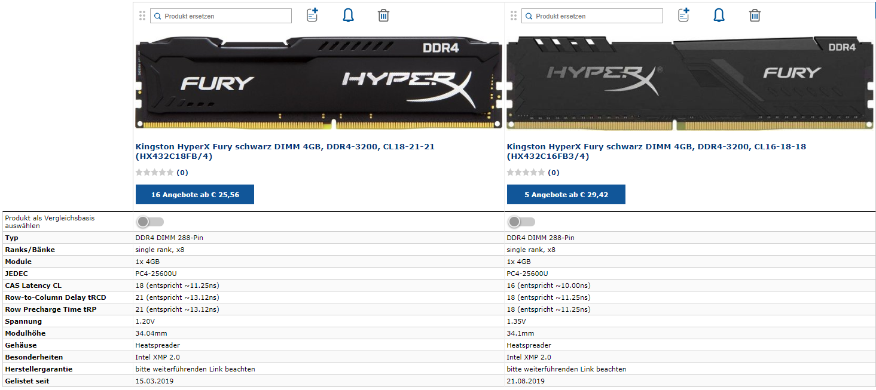Viewport: 876px width, 390px height.
Task: Select 'JEDEC' row label
Action: tap(16, 274)
